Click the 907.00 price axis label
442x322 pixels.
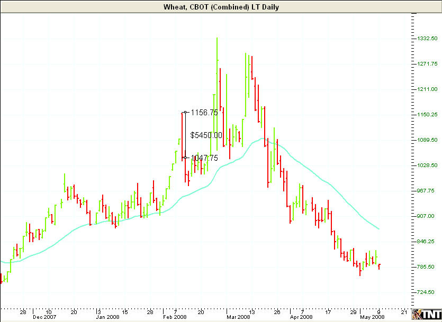[x=426, y=216]
